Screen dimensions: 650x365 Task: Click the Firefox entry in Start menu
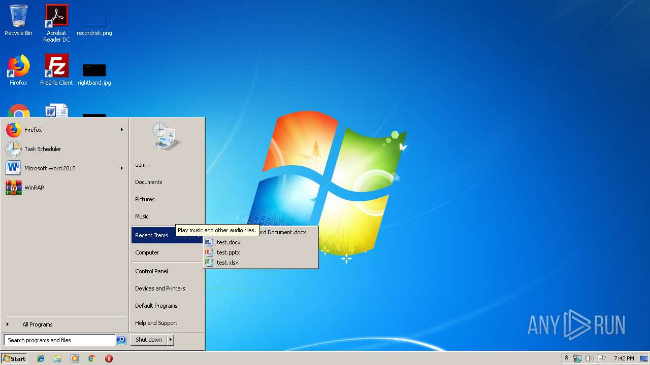pyautogui.click(x=64, y=130)
